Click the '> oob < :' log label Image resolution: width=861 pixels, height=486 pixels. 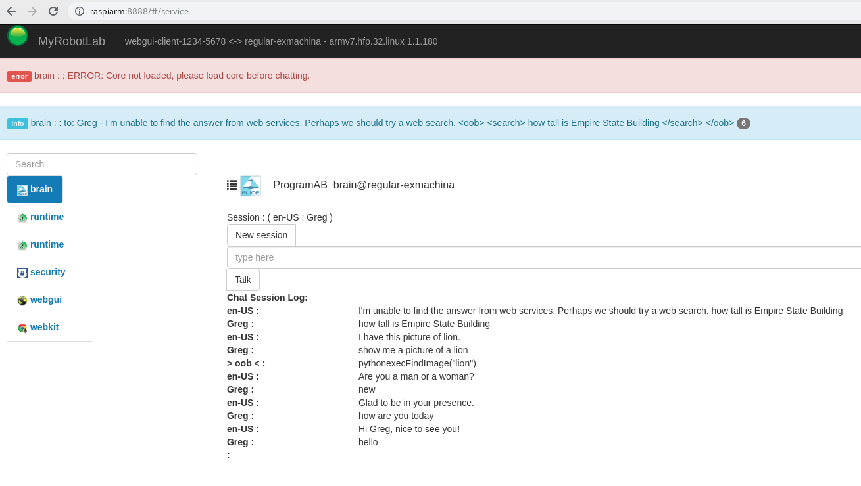[246, 363]
